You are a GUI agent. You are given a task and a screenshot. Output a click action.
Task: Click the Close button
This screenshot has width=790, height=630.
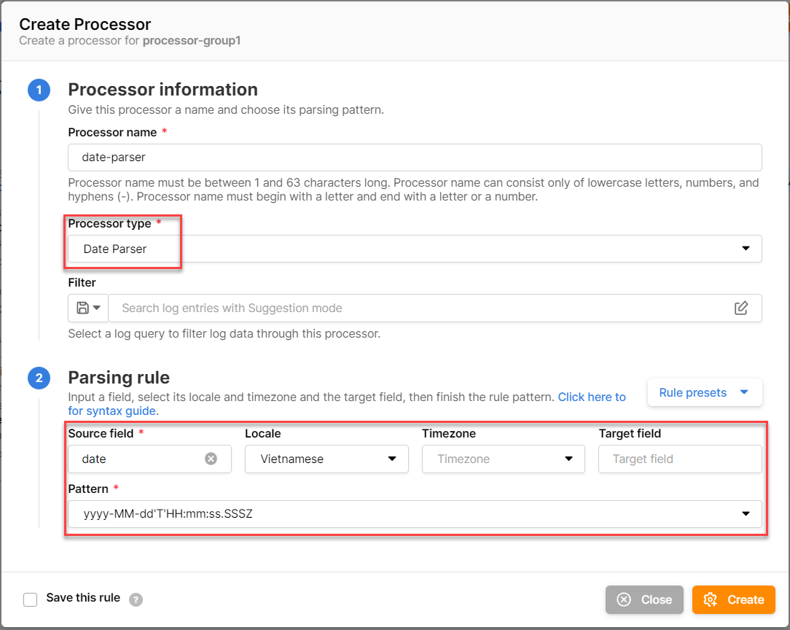click(644, 599)
